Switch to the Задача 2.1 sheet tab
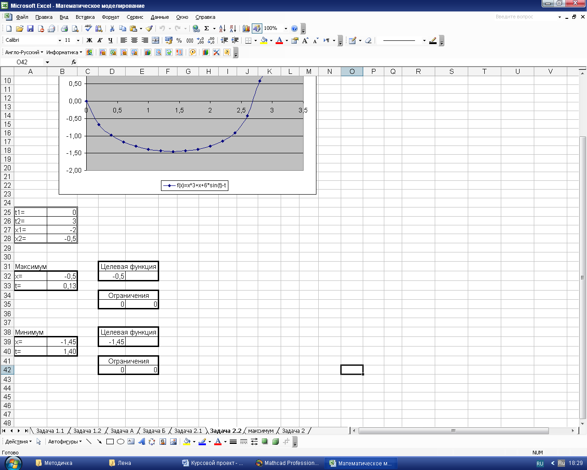The height and width of the screenshot is (470, 587). (x=188, y=431)
